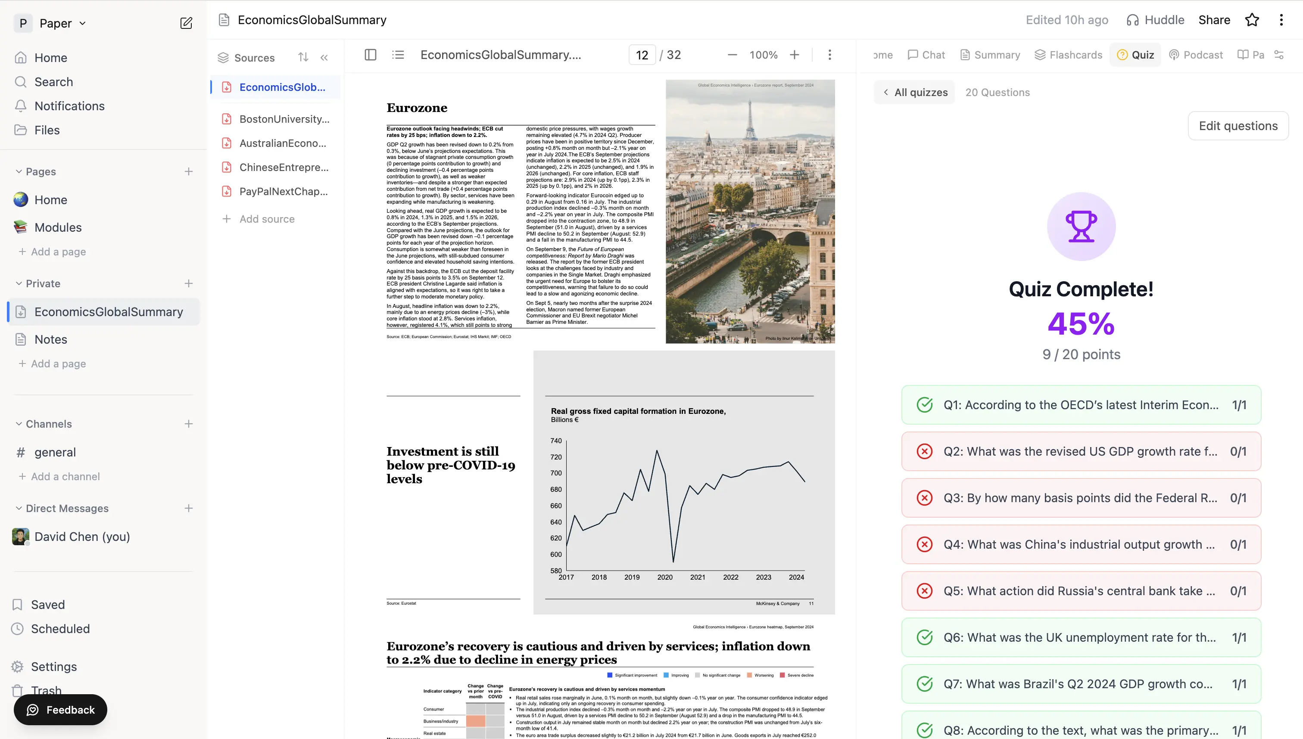Click the Feedback button
This screenshot has width=1303, height=739.
point(60,710)
